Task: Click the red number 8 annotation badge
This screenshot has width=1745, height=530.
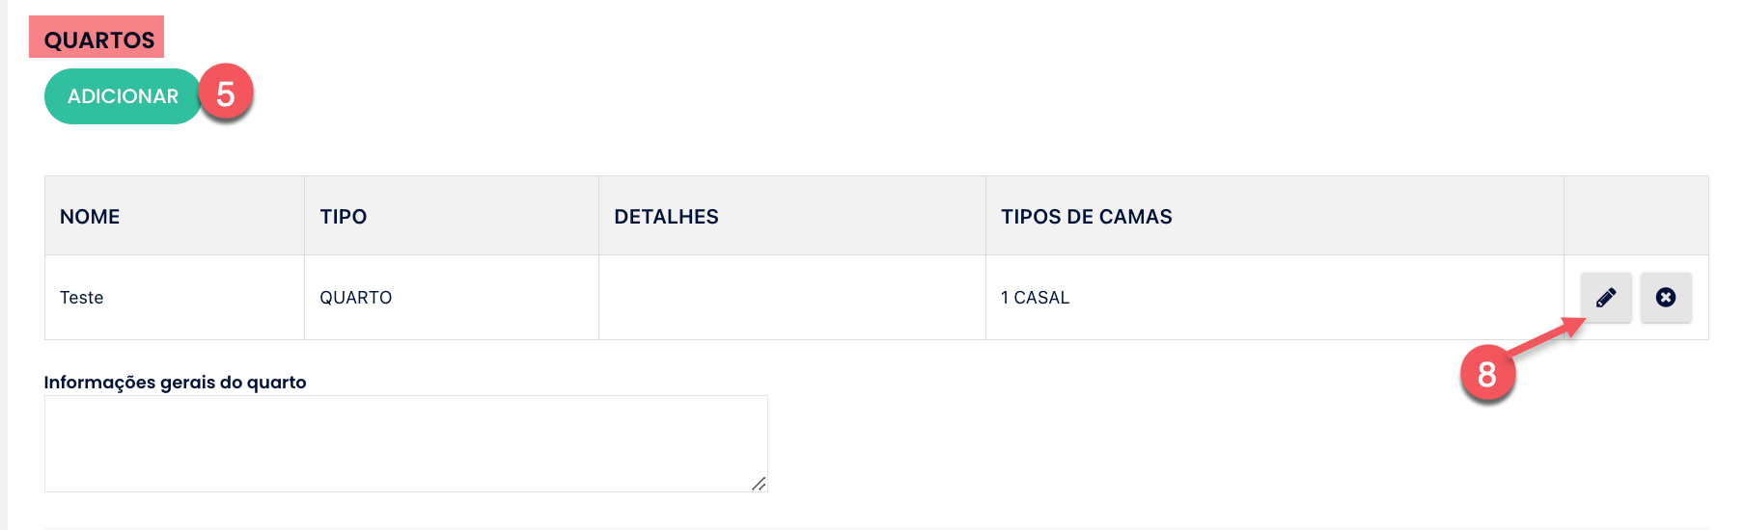Action: click(1487, 374)
